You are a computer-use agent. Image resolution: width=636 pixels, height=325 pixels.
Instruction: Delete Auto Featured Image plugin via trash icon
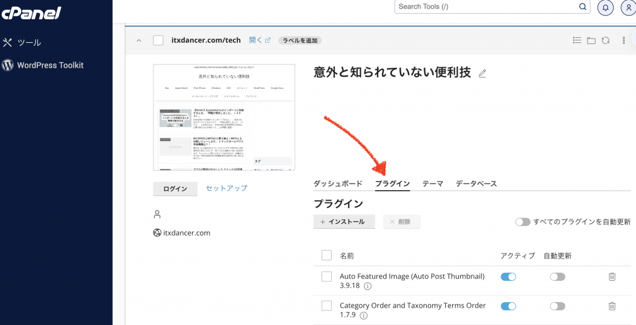coord(612,277)
